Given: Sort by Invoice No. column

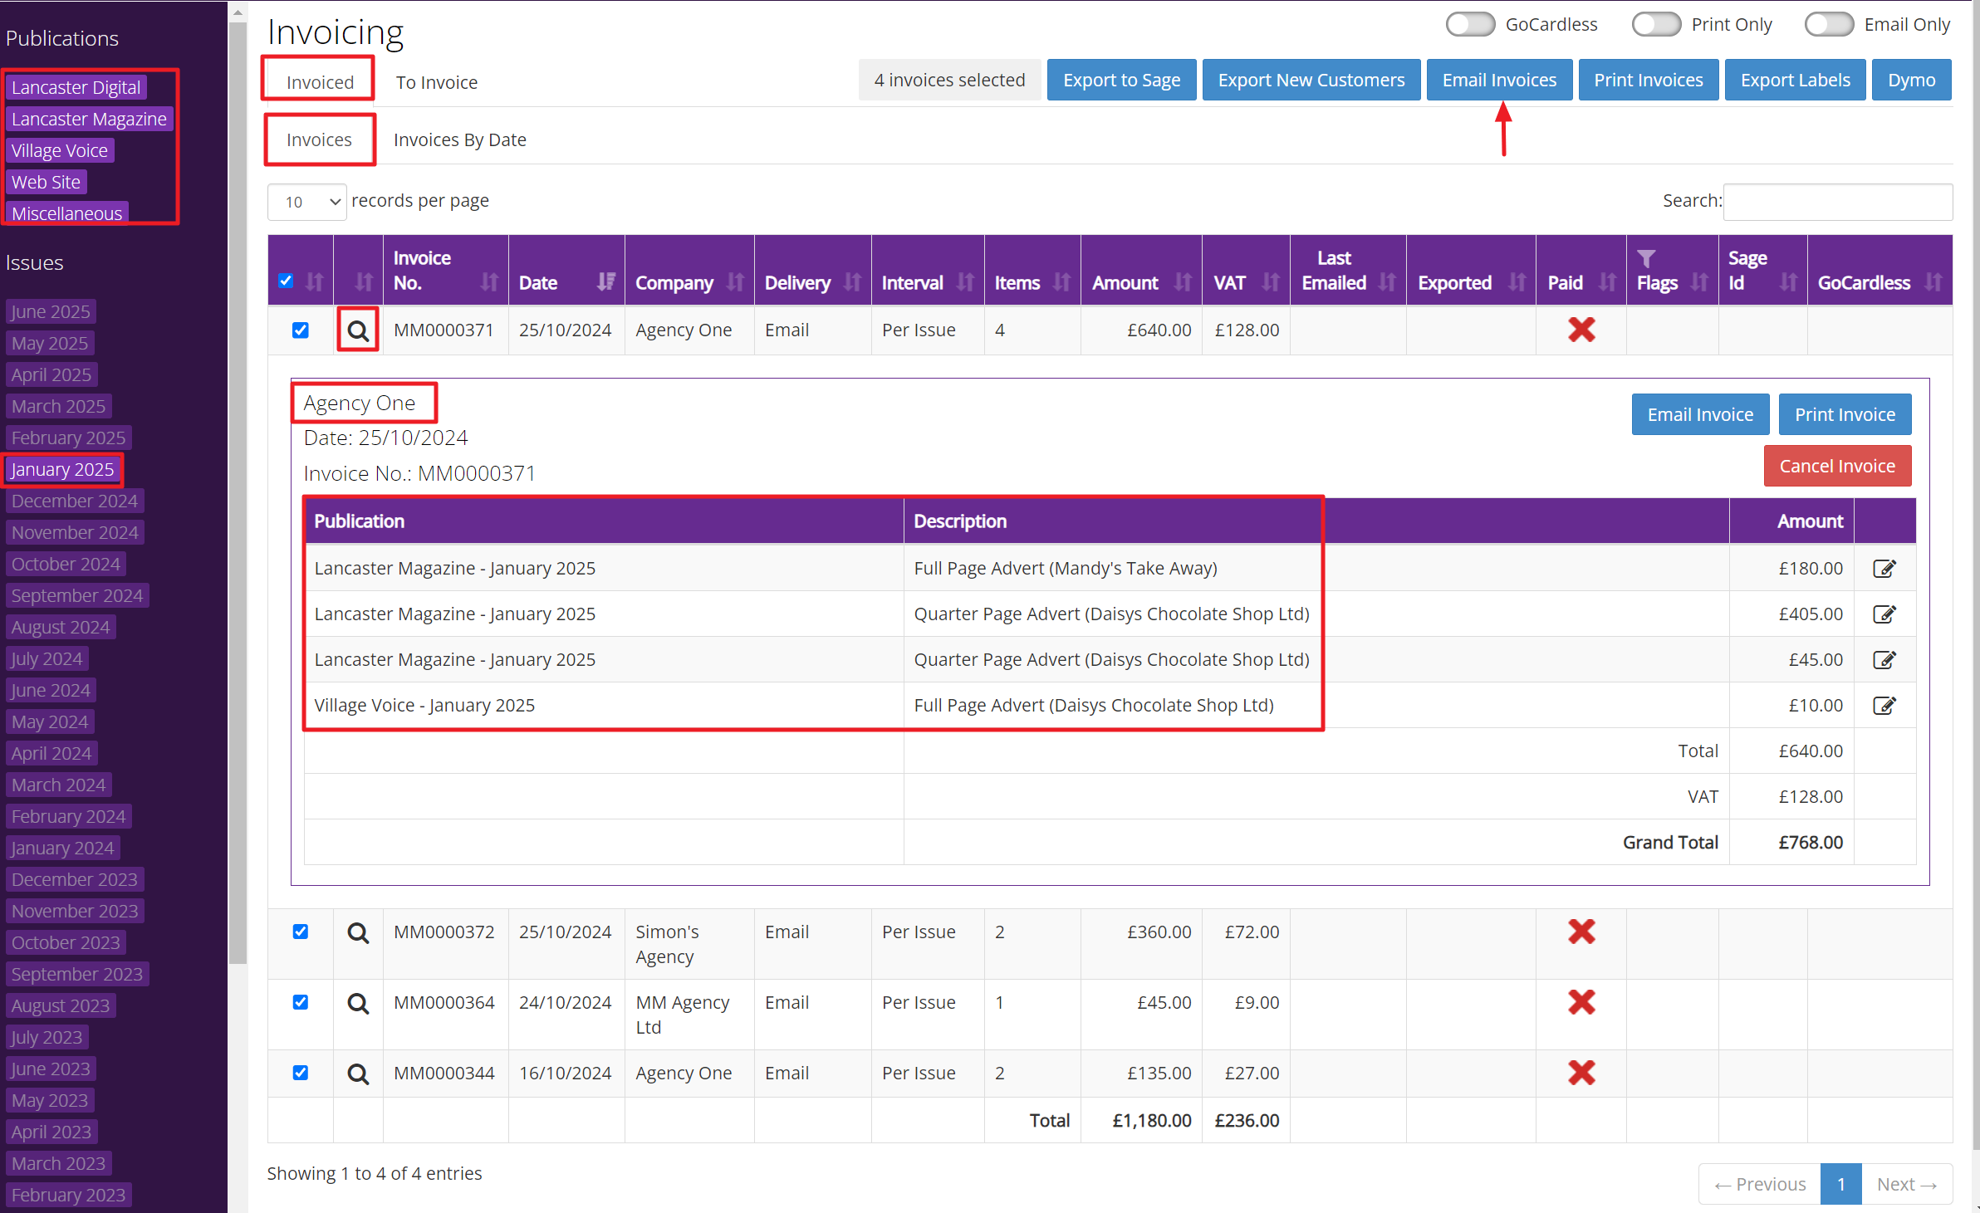Looking at the screenshot, I should tap(446, 271).
